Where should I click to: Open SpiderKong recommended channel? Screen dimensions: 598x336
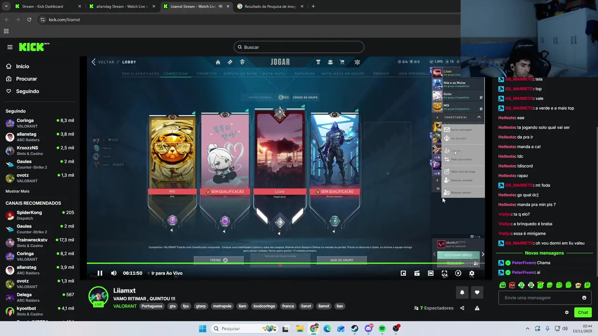tap(40, 215)
